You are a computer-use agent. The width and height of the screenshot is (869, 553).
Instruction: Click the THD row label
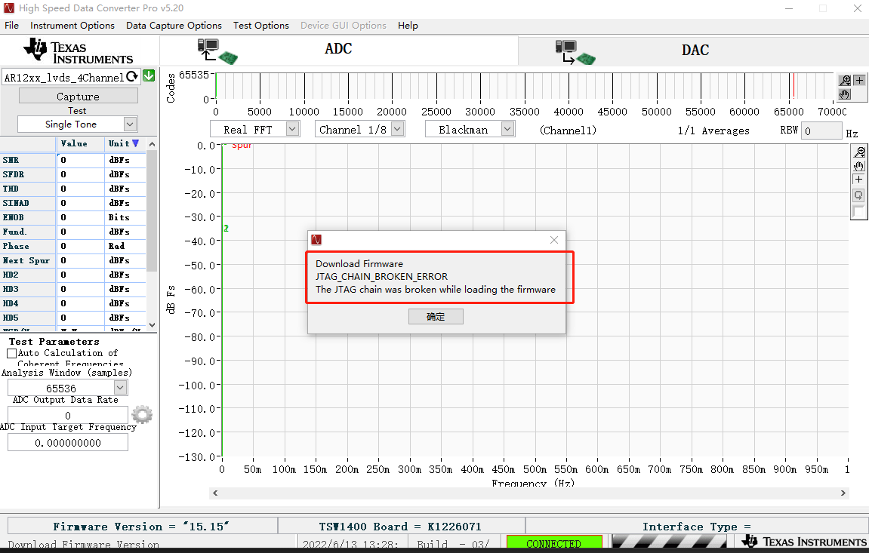28,189
